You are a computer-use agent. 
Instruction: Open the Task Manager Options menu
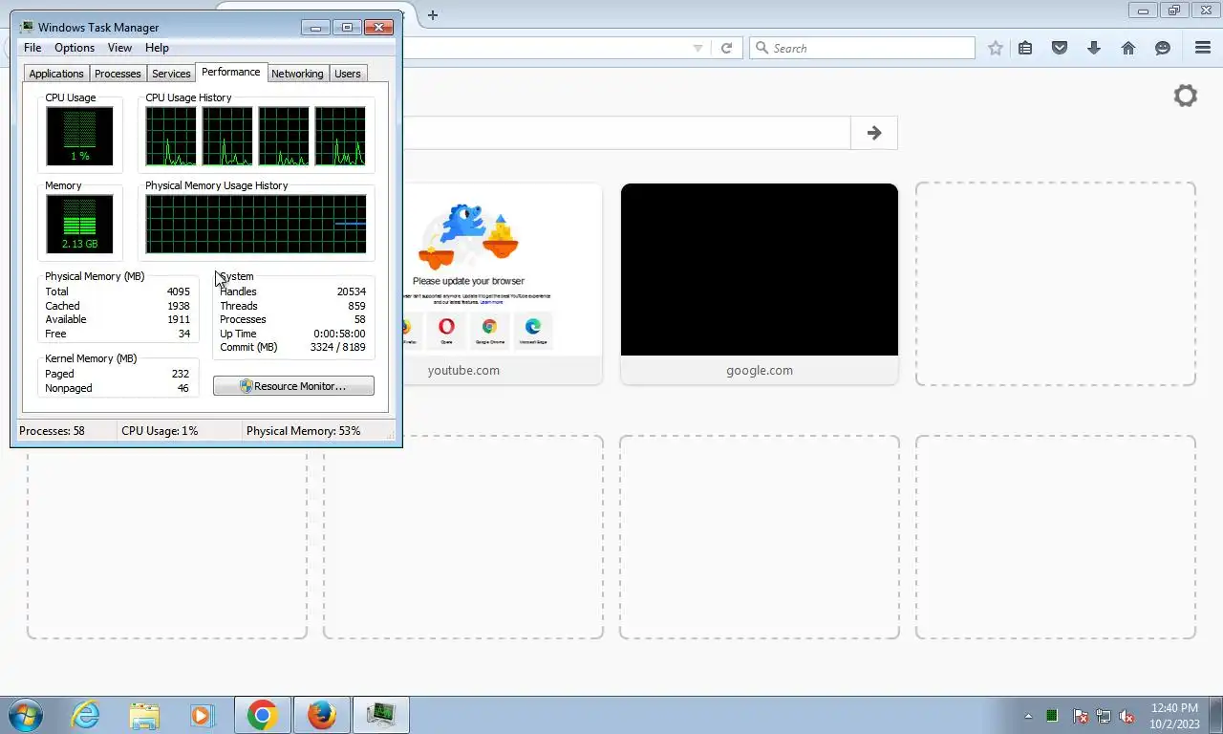coord(75,48)
